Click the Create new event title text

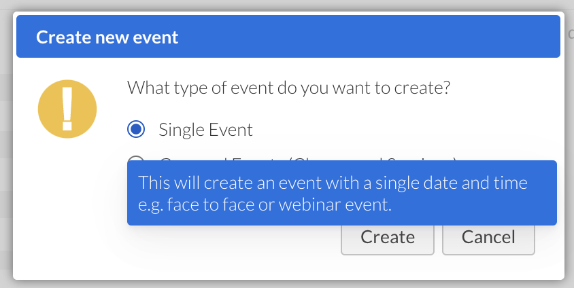tap(107, 37)
